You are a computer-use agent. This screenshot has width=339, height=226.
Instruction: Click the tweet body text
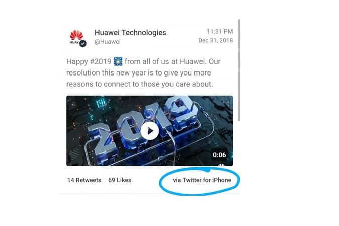143,72
